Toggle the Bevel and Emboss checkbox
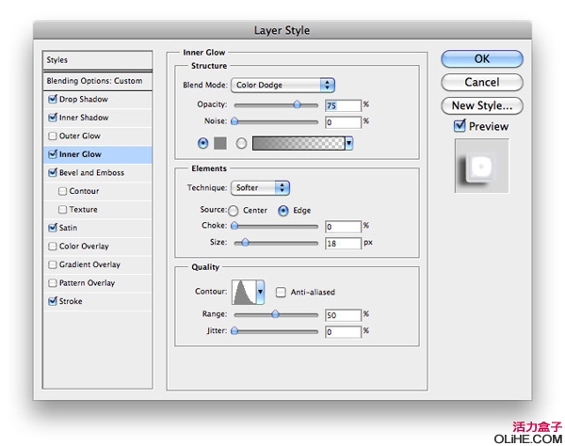The image size is (565, 446). [x=53, y=172]
